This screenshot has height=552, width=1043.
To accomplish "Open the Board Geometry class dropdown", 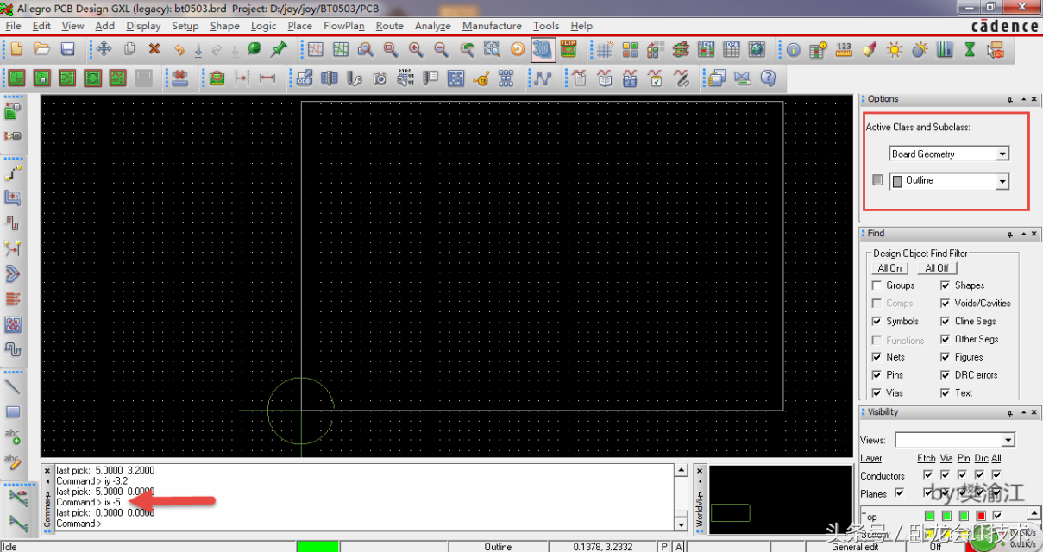I will [x=1002, y=154].
